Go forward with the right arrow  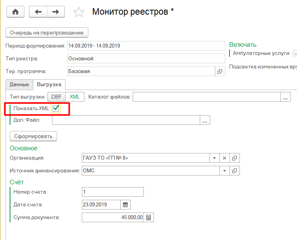click(x=56, y=12)
